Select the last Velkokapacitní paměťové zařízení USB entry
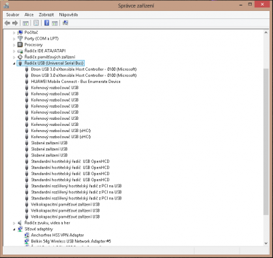273x258 pixels. pyautogui.click(x=66, y=216)
